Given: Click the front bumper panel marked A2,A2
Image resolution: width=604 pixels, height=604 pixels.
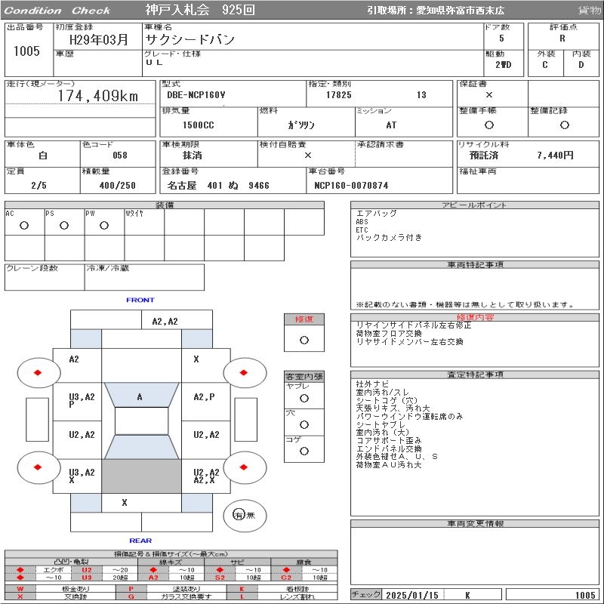Looking at the screenshot, I should (x=165, y=321).
